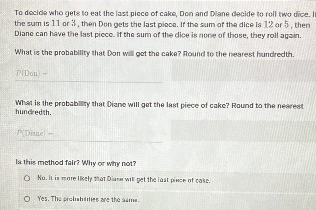316x210 pixels.
Task: Click the gray box beside the P(Diane) field
Action: tap(242, 131)
